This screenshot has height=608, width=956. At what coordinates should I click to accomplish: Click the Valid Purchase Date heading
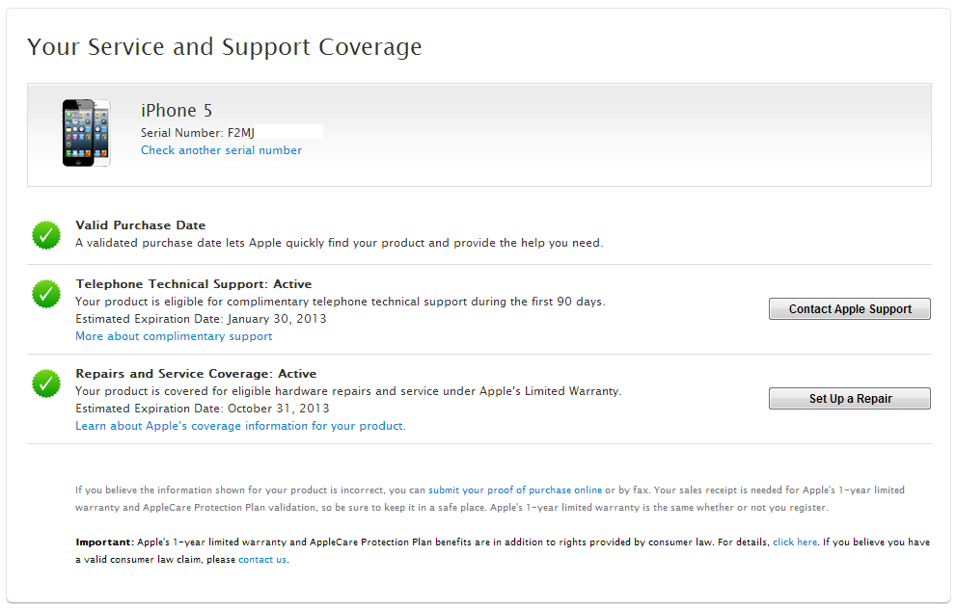click(x=140, y=225)
